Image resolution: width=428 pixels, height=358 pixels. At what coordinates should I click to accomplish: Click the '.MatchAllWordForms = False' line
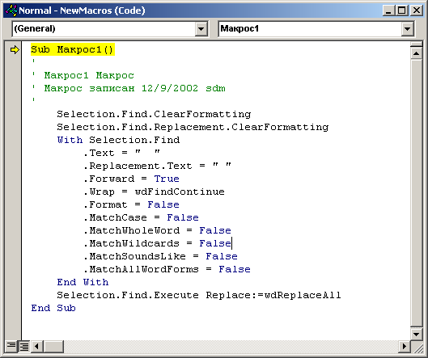tap(167, 269)
